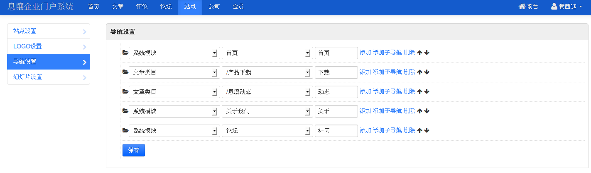
Task: Open the 管西迎 user menu
Action: [566, 7]
